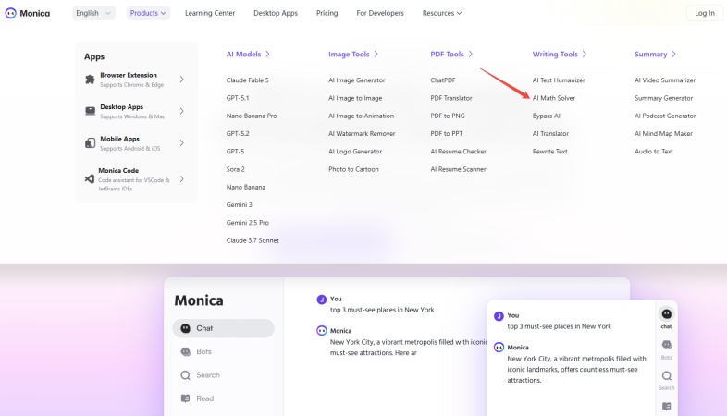The image size is (727, 416).
Task: Open PDF to PNG converter
Action: (x=448, y=116)
